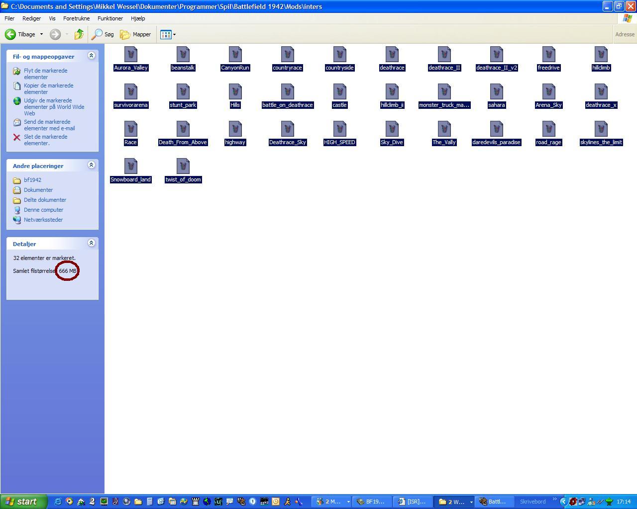Select the deathrace_II file

[x=444, y=59]
